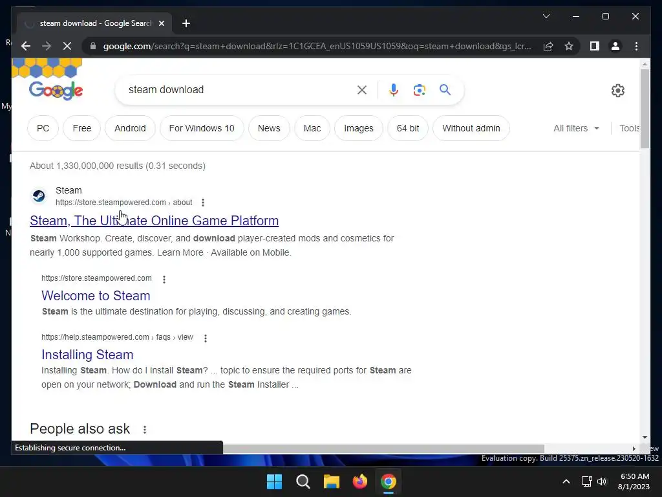Click the horizontal page scrollbar

click(x=383, y=448)
